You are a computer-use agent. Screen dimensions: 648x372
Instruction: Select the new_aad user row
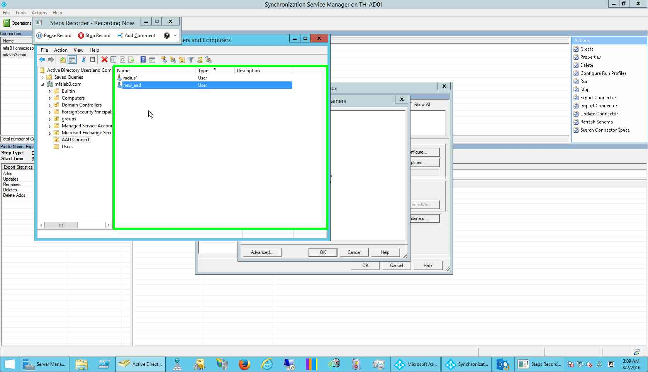[204, 85]
